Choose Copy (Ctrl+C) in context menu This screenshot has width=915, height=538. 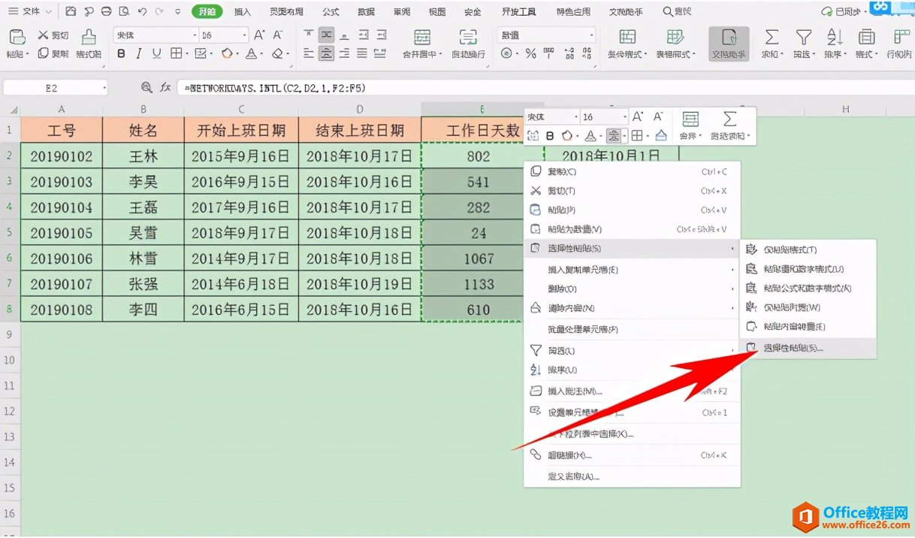click(631, 172)
